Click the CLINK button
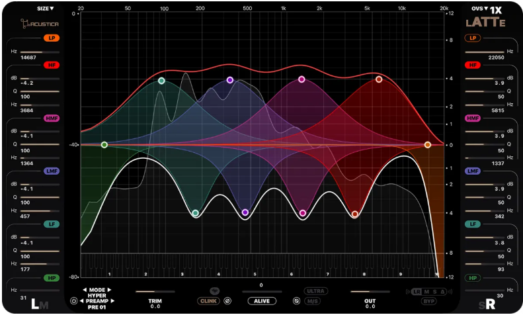Viewport: 523px width, 315px height. 208,301
